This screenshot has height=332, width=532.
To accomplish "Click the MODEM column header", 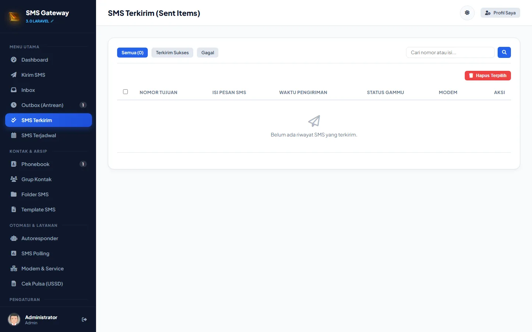I will 448,93.
